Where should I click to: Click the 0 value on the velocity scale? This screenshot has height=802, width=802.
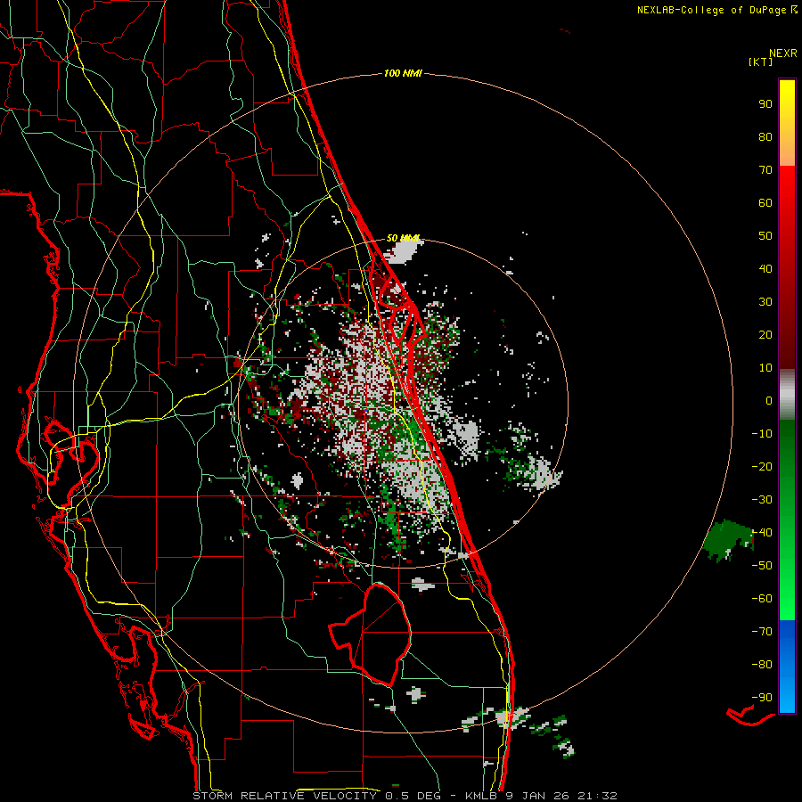(x=769, y=400)
